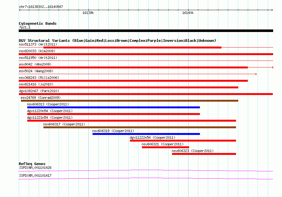282x197 pixels.
Task: Click the esv5024 (Wang2008) label
Action: tap(36, 71)
